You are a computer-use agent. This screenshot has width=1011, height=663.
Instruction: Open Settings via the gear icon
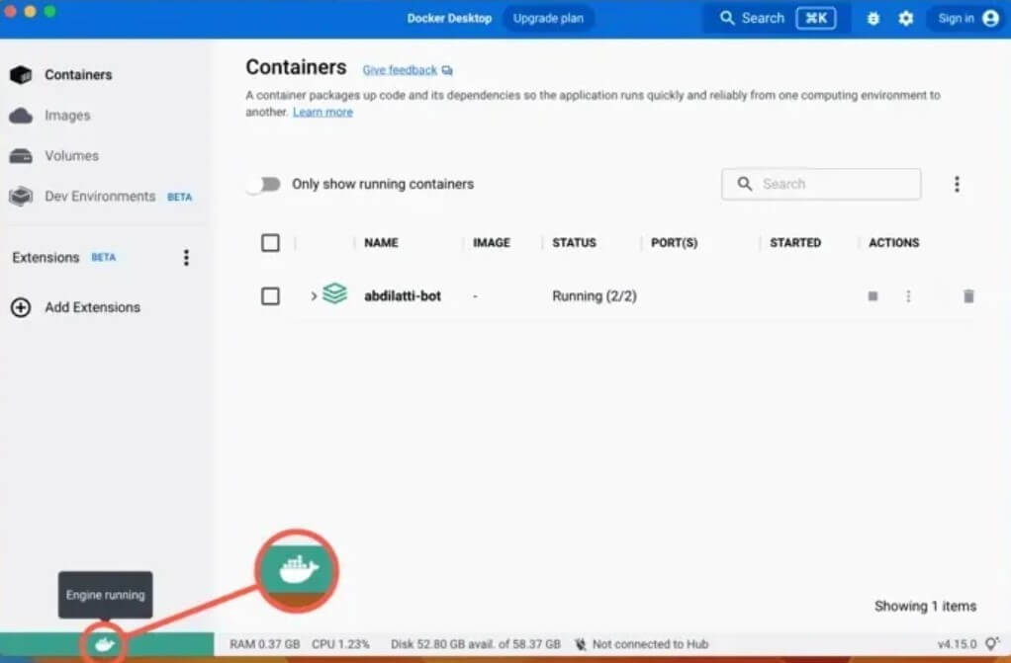(x=905, y=19)
